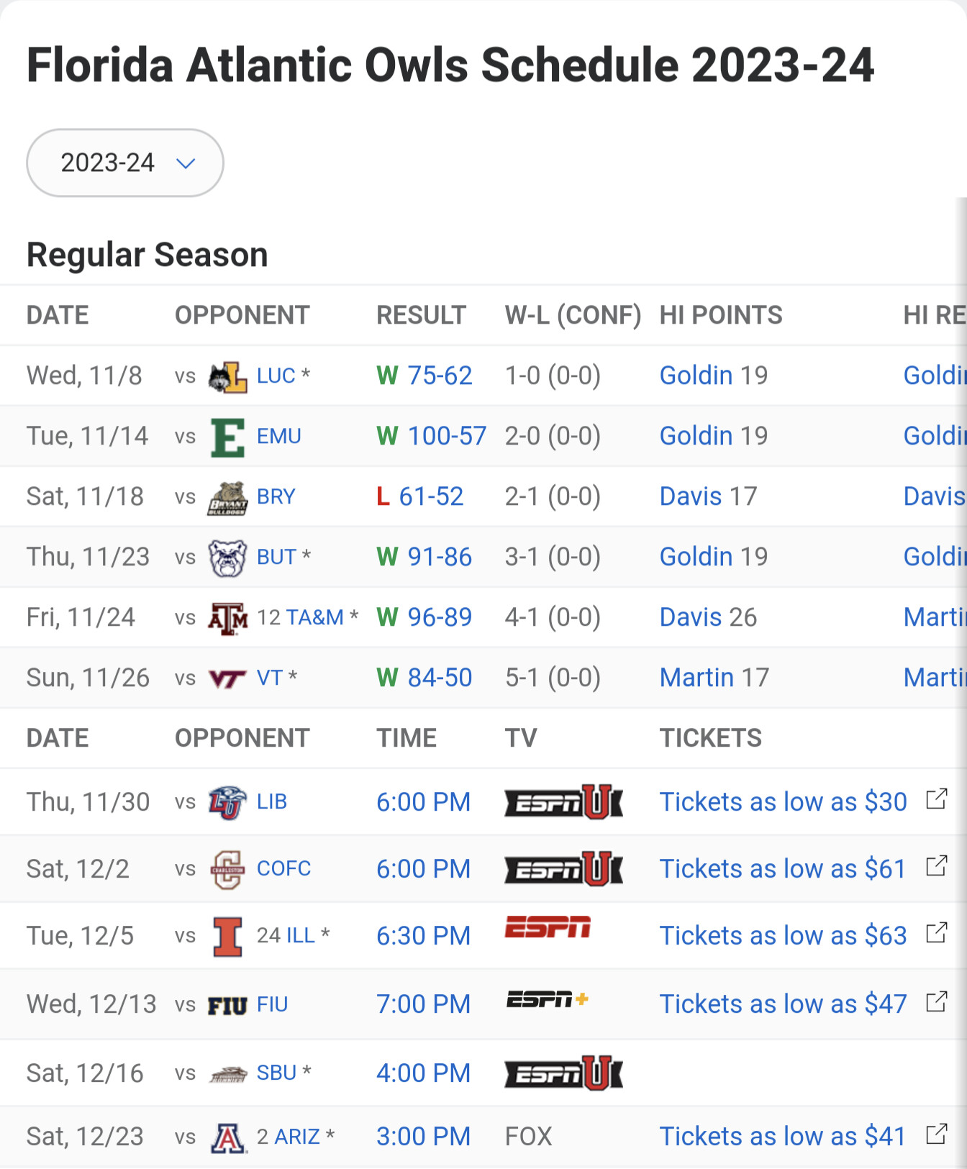Click the Loyola Chicago LUC team logo
967x1169 pixels.
pyautogui.click(x=227, y=376)
